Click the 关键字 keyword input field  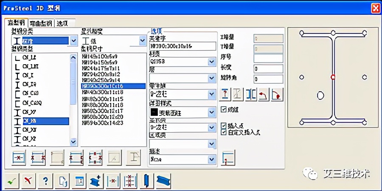[x=183, y=46]
